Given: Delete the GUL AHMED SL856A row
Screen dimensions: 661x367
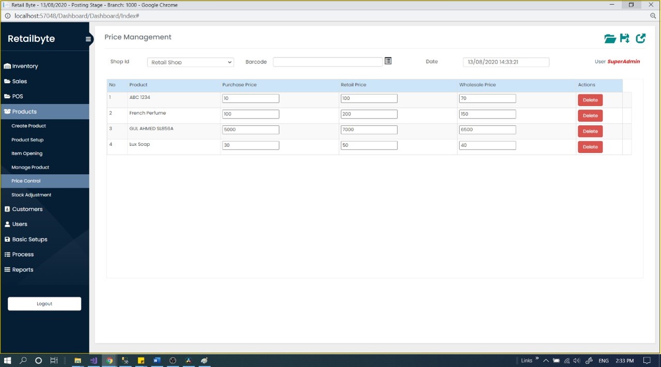Looking at the screenshot, I should 590,131.
